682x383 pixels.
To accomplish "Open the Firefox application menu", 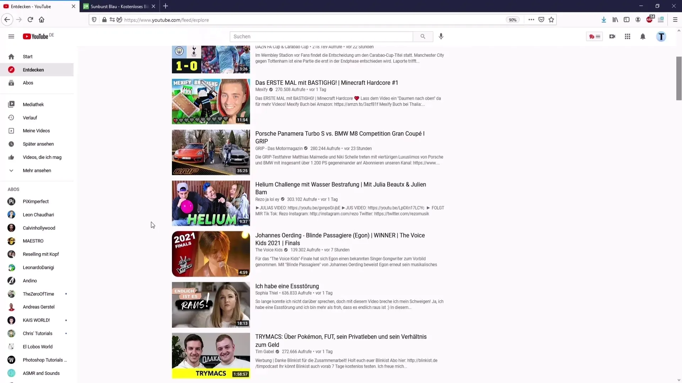I will 675,20.
